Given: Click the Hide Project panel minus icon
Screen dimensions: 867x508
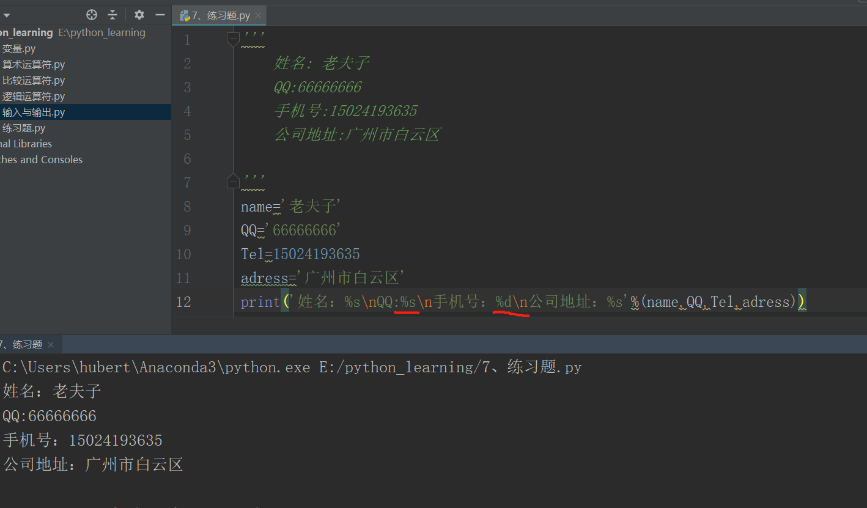Looking at the screenshot, I should pos(160,14).
